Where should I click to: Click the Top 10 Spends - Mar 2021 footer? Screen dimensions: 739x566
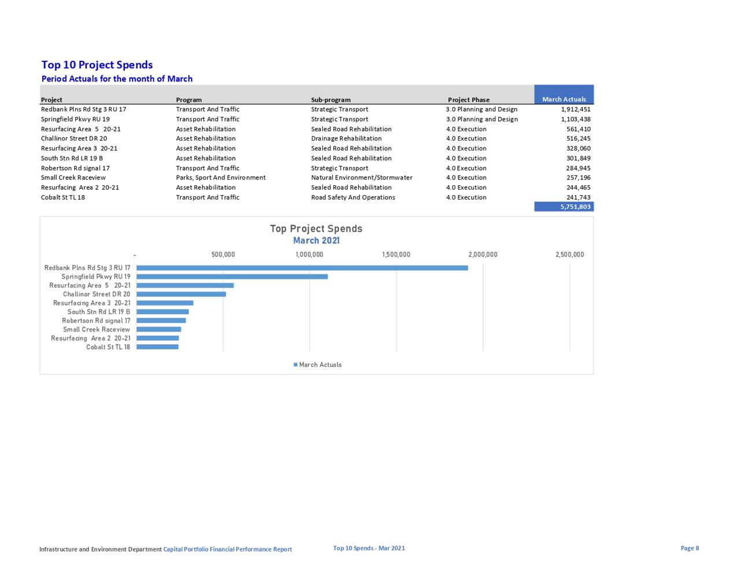pos(369,548)
